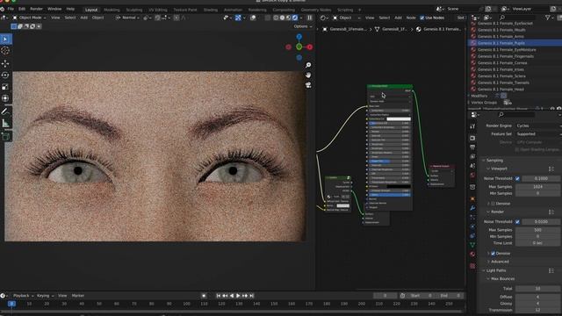Select the Scale tool
Viewport: 562px width, 316px height.
(5, 87)
